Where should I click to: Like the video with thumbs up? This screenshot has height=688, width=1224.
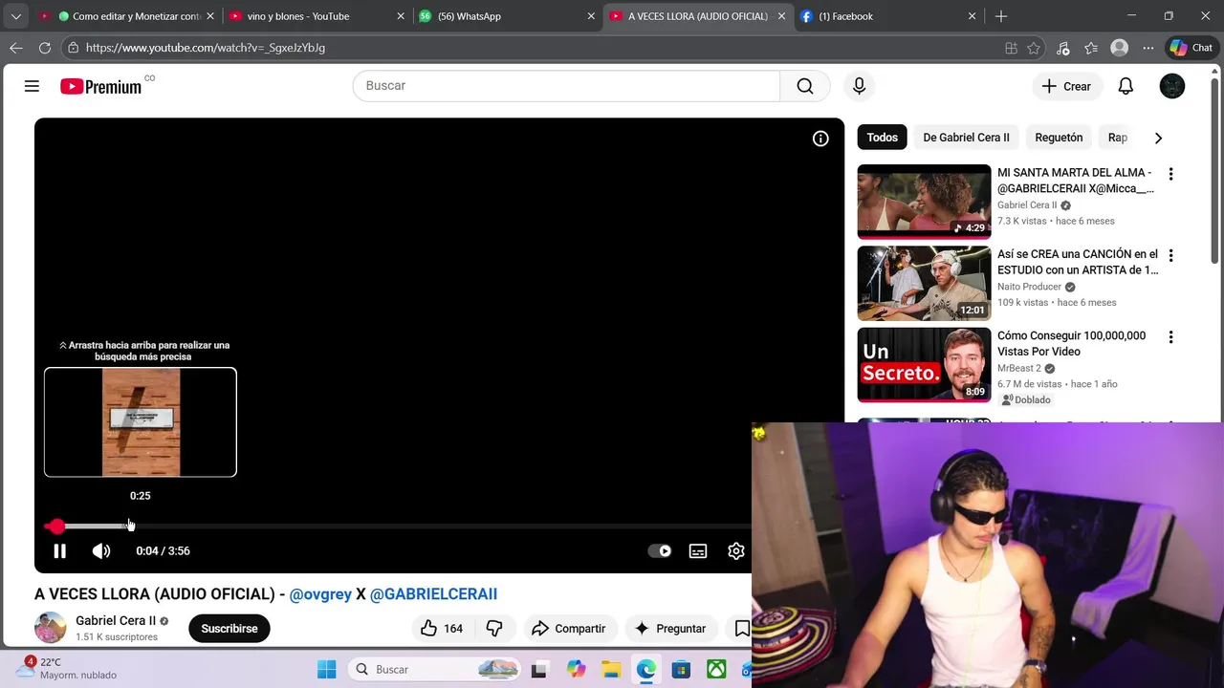coord(442,629)
